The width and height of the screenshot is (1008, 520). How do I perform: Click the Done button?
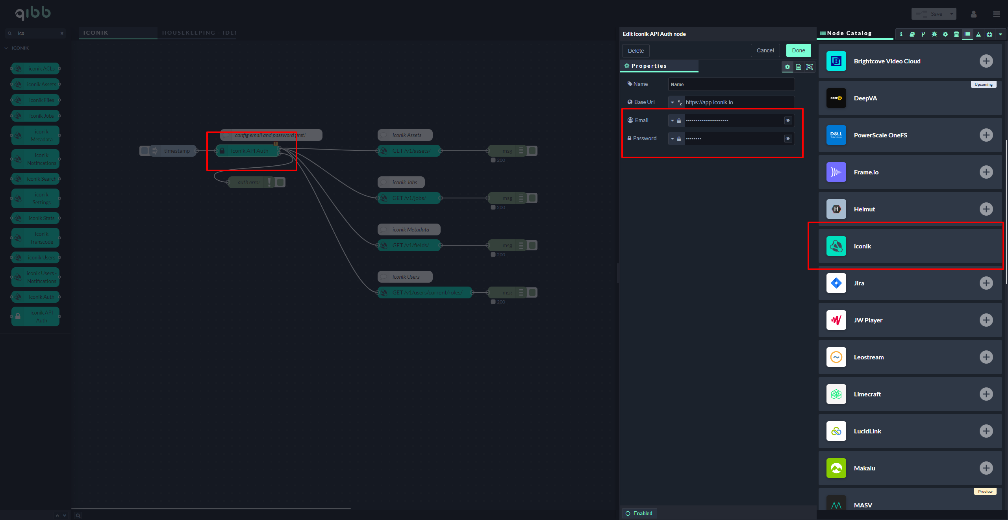(x=798, y=50)
